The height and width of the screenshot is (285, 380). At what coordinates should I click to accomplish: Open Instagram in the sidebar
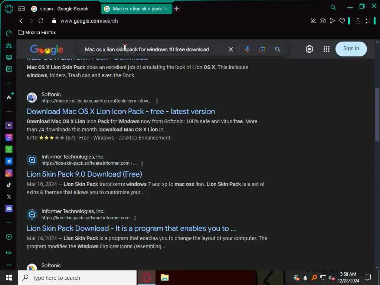9,173
